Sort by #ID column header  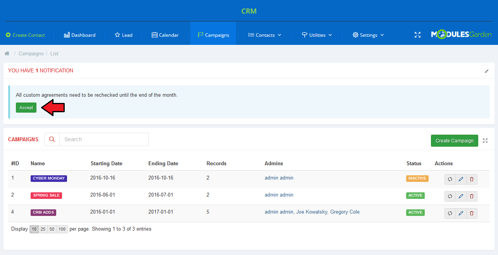pyautogui.click(x=15, y=163)
